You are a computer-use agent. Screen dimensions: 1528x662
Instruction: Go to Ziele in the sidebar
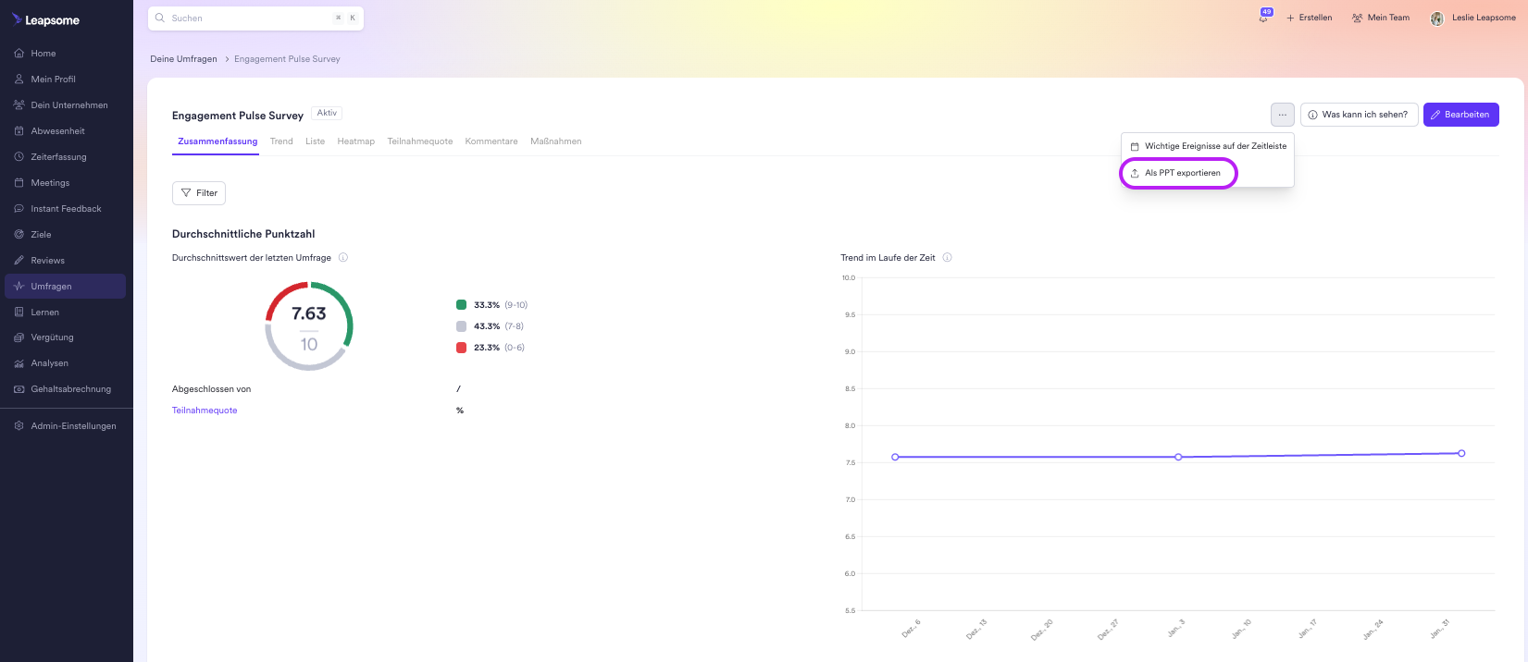coord(41,235)
